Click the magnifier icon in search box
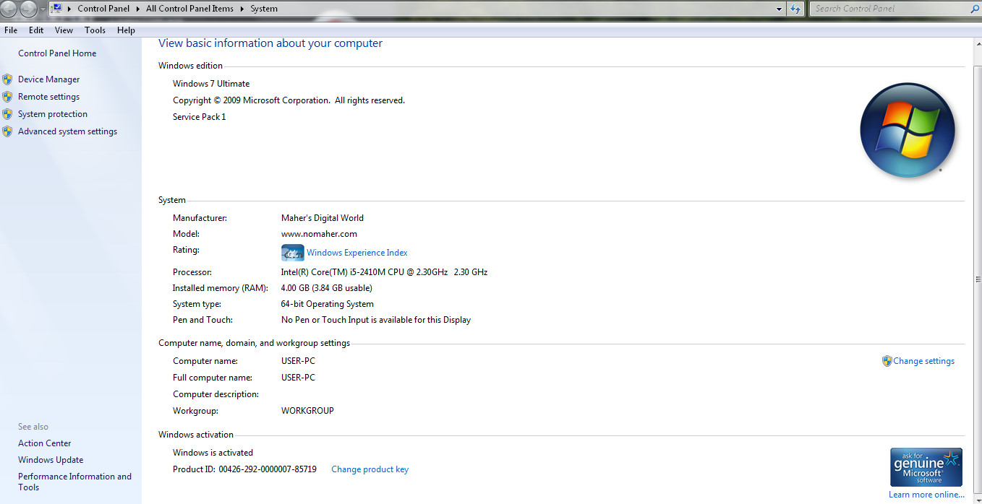982x504 pixels. pos(974,9)
